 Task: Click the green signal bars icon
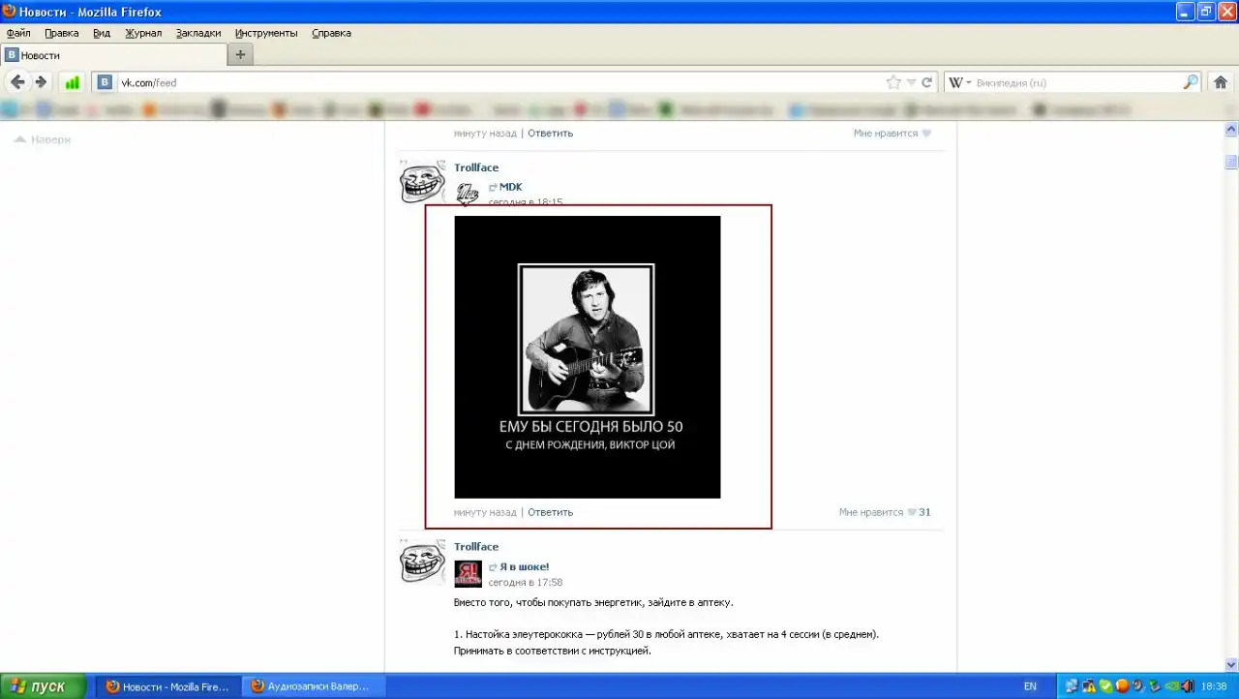pyautogui.click(x=72, y=82)
